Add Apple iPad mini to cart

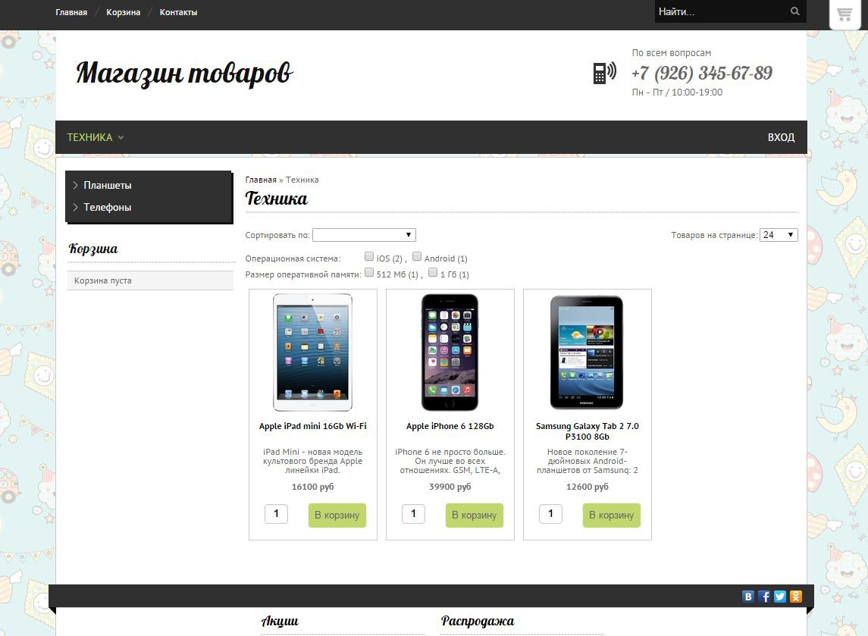click(x=337, y=515)
